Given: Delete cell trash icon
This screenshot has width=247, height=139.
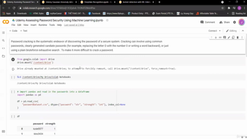Looking at the screenshot, I should click(238, 37).
